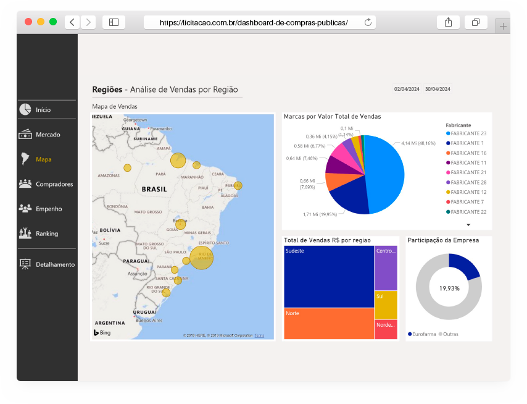Click the Empenho people icon
This screenshot has height=404, width=527.
(x=25, y=209)
